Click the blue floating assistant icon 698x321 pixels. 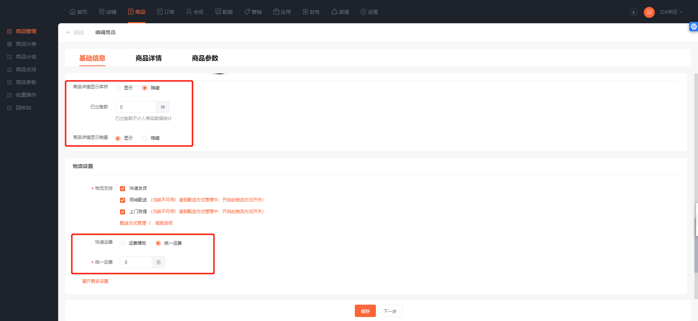[693, 27]
